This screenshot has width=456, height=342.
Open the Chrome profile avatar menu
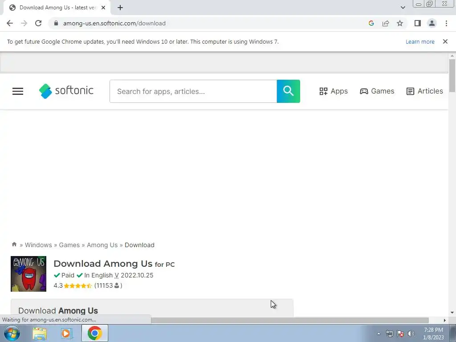tap(432, 23)
